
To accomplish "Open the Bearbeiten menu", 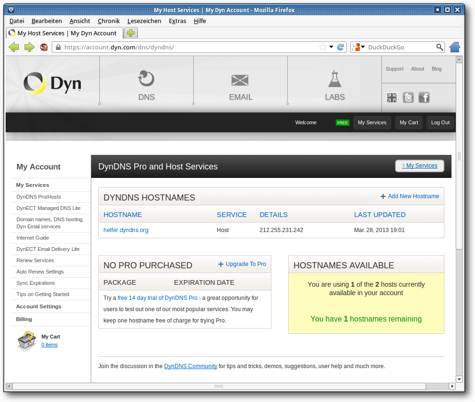I will tap(47, 21).
